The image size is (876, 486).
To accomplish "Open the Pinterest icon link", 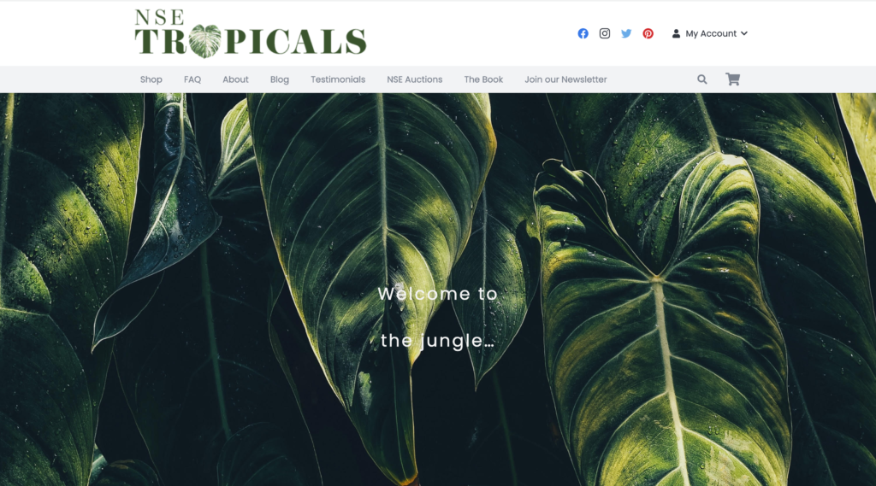I will point(648,33).
